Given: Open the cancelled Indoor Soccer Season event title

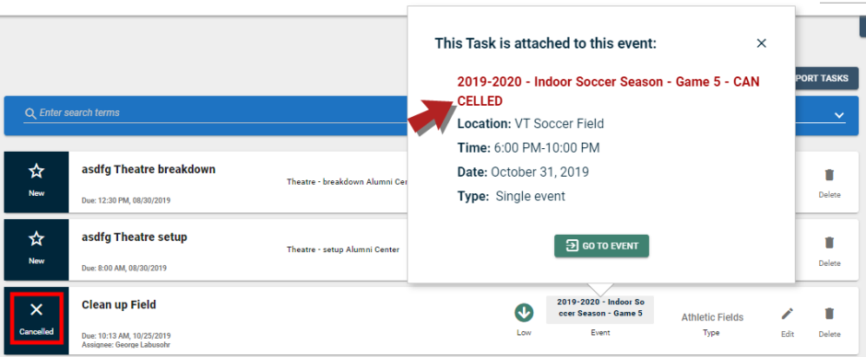Looking at the screenshot, I should pos(608,91).
